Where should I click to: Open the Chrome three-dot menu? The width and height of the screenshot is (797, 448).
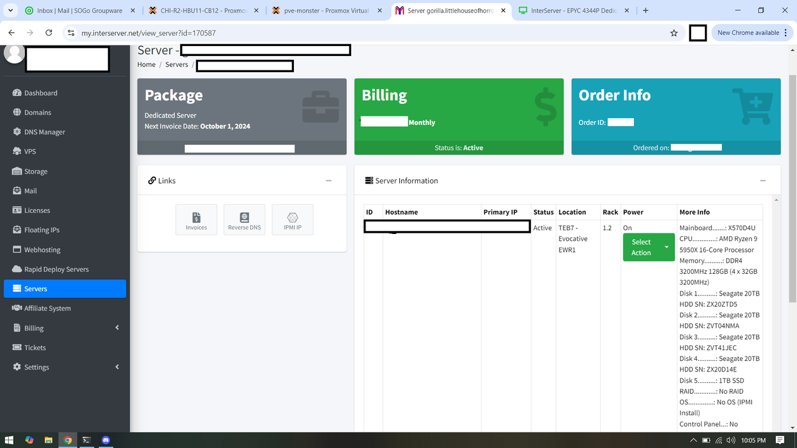(786, 33)
